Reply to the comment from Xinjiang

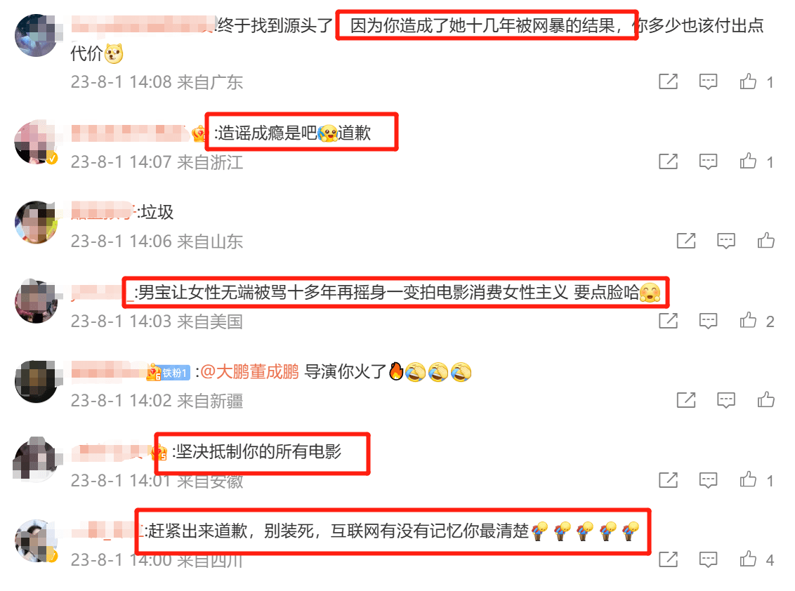(x=726, y=400)
